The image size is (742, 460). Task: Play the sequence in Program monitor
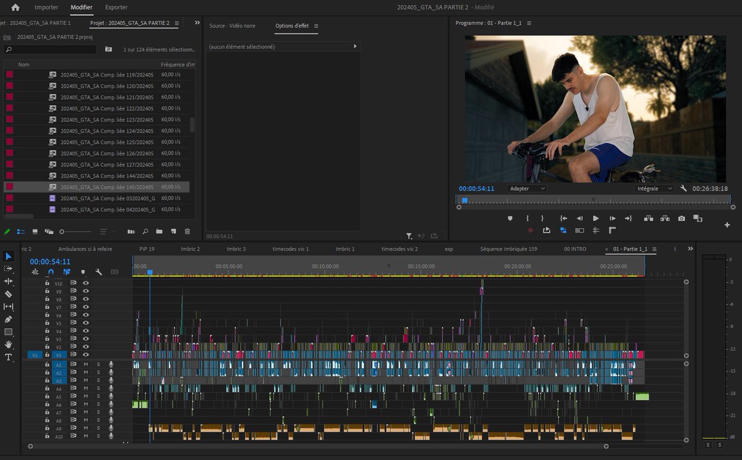[595, 218]
